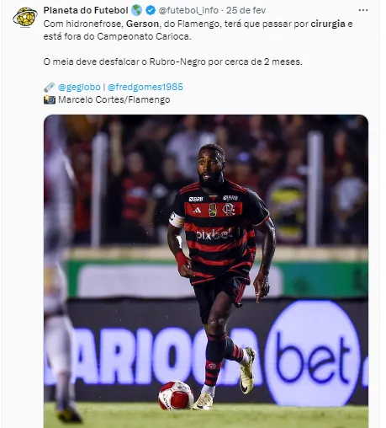Click the Marcelo Cortes/Flamengo photo credit text
The width and height of the screenshot is (386, 428).
(x=114, y=99)
